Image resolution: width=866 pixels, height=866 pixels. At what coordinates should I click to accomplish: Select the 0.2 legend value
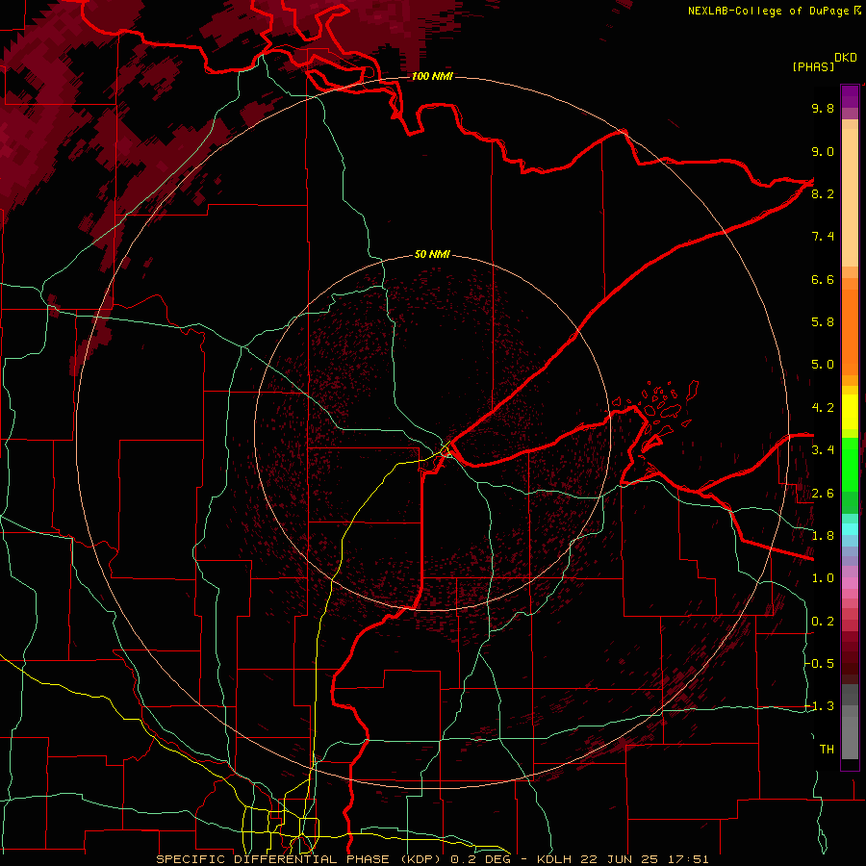823,622
